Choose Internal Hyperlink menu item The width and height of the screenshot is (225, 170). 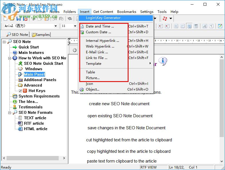[116, 41]
